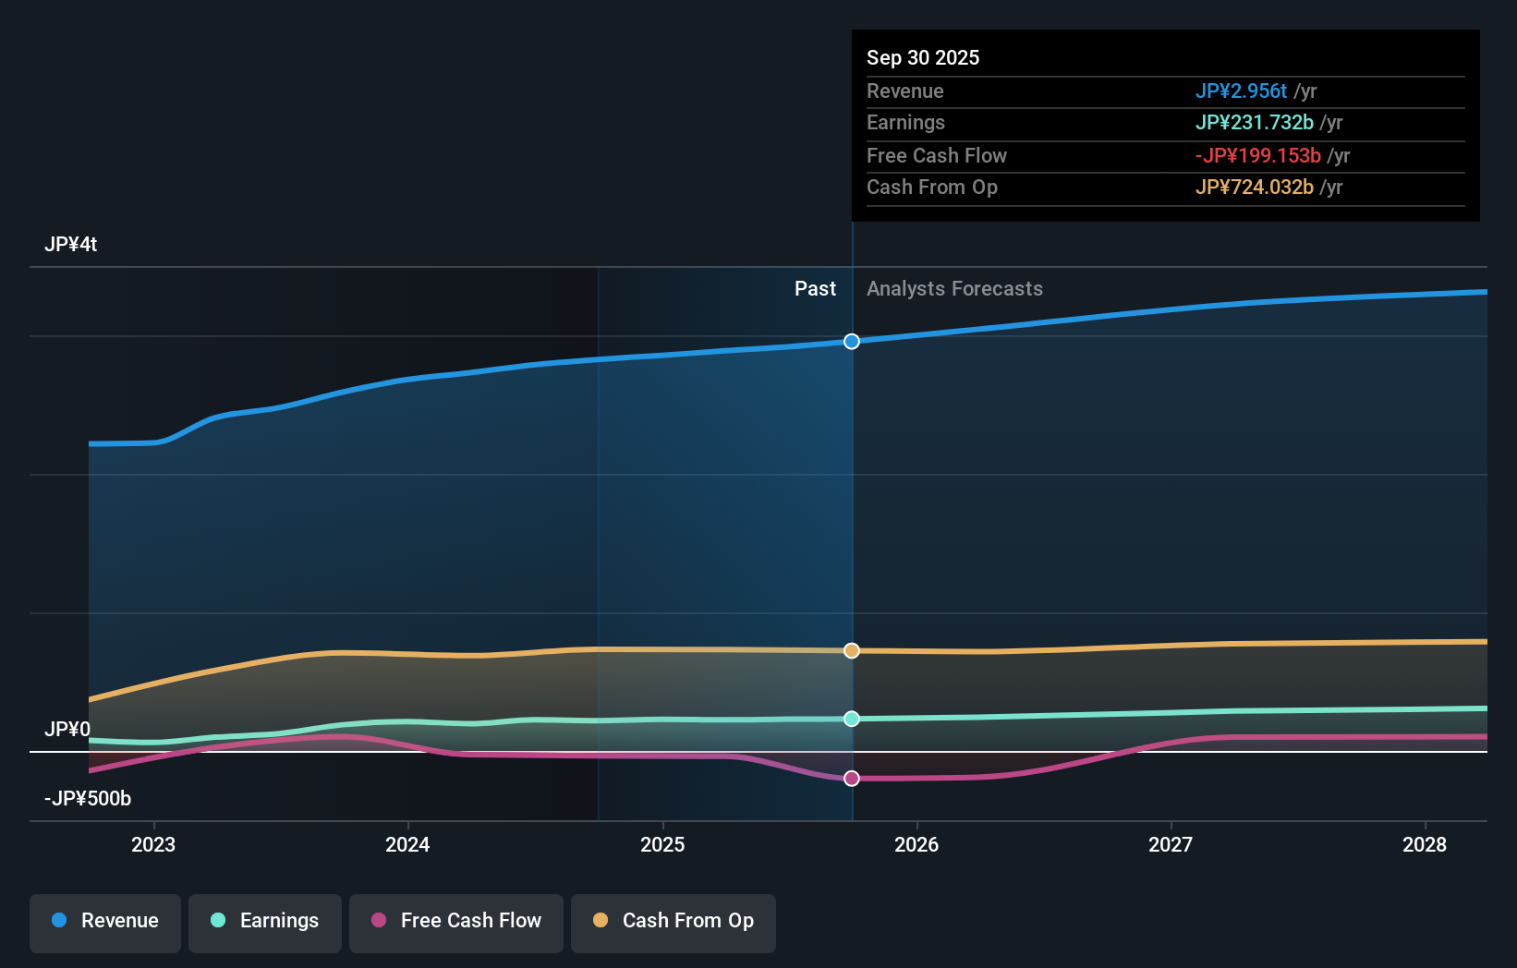Select the teal Earnings marker on chart
This screenshot has height=968, width=1517.
pyautogui.click(x=851, y=719)
